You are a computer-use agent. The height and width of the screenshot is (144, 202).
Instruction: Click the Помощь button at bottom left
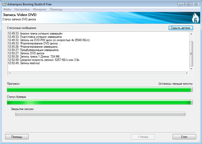click(17, 137)
